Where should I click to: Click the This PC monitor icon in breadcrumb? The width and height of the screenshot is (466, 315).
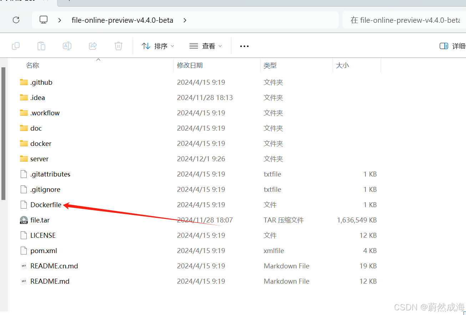(x=44, y=20)
